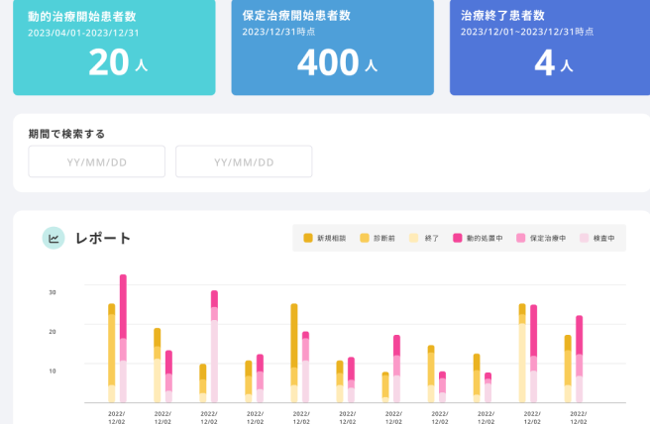Screen dimensions: 650x424
Task: Click the 診断前 legend color square
Action: click(365, 238)
